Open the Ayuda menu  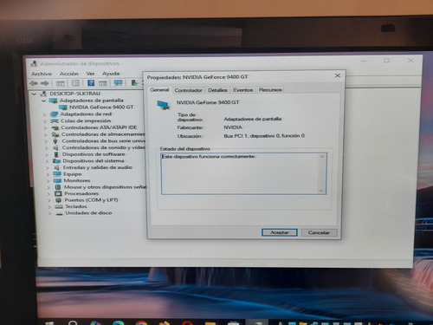point(111,74)
